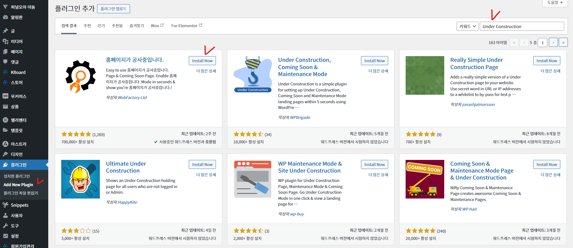Open the Woo external tab link
The width and height of the screenshot is (573, 248).
[x=157, y=26]
